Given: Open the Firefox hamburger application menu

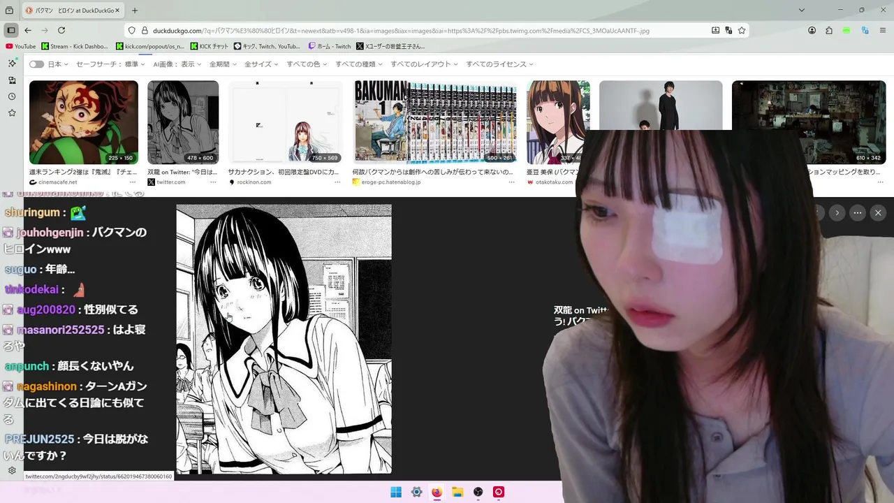Looking at the screenshot, I should 882,31.
